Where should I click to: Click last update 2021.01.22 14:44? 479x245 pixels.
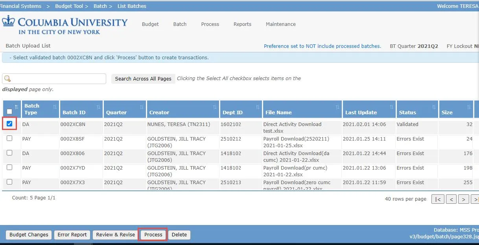(364, 153)
